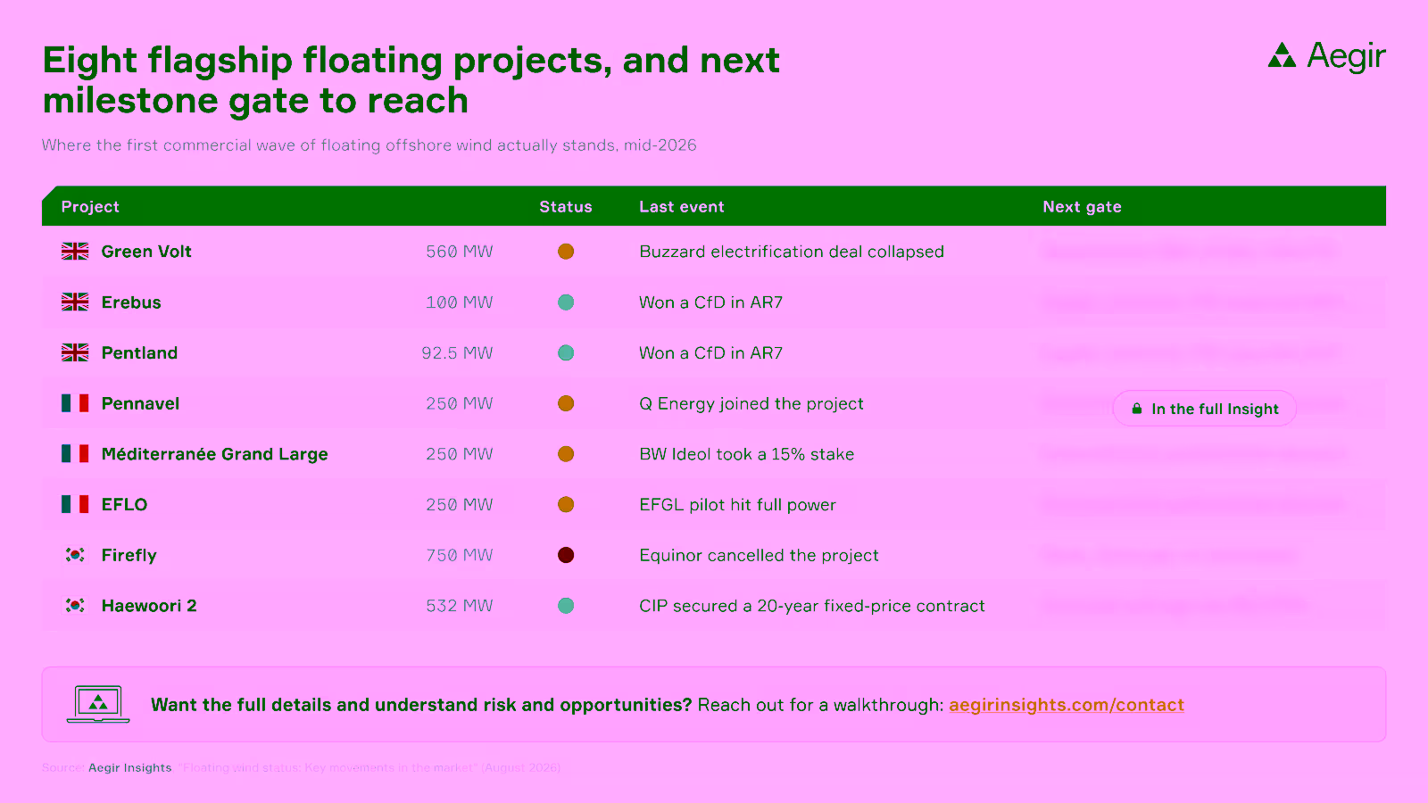Click 'Won a CfD in AR7' in Pentland row

[x=710, y=352]
